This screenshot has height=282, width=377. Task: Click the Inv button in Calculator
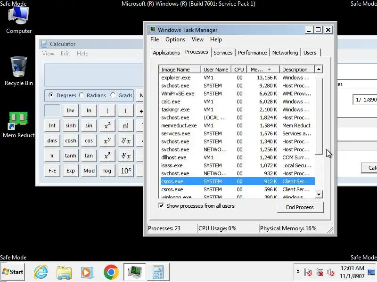(70, 110)
